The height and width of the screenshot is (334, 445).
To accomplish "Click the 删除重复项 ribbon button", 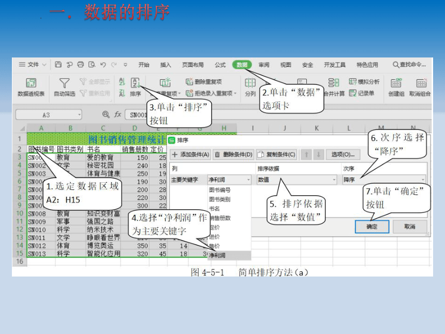I will click(204, 82).
